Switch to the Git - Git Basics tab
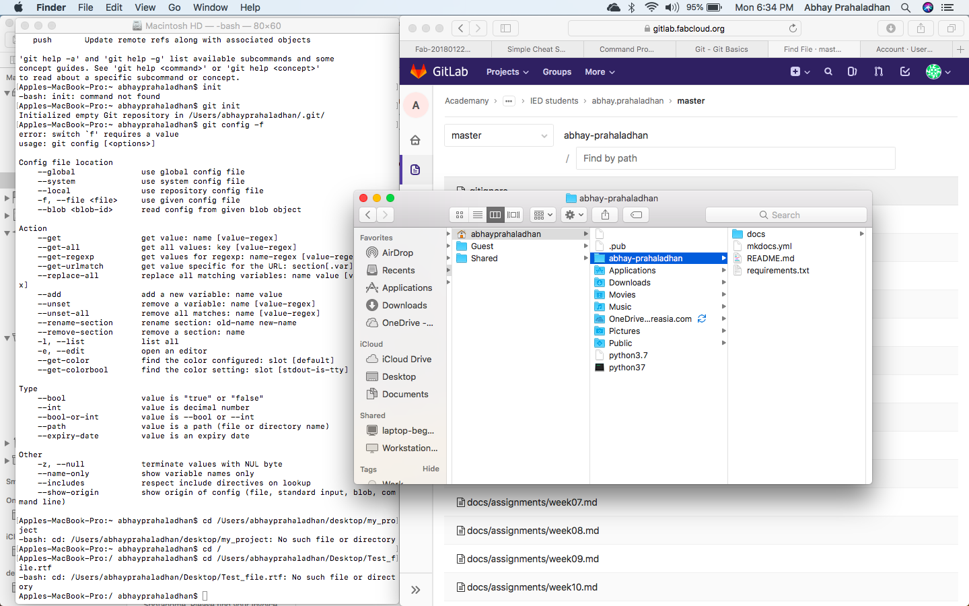 pos(721,49)
